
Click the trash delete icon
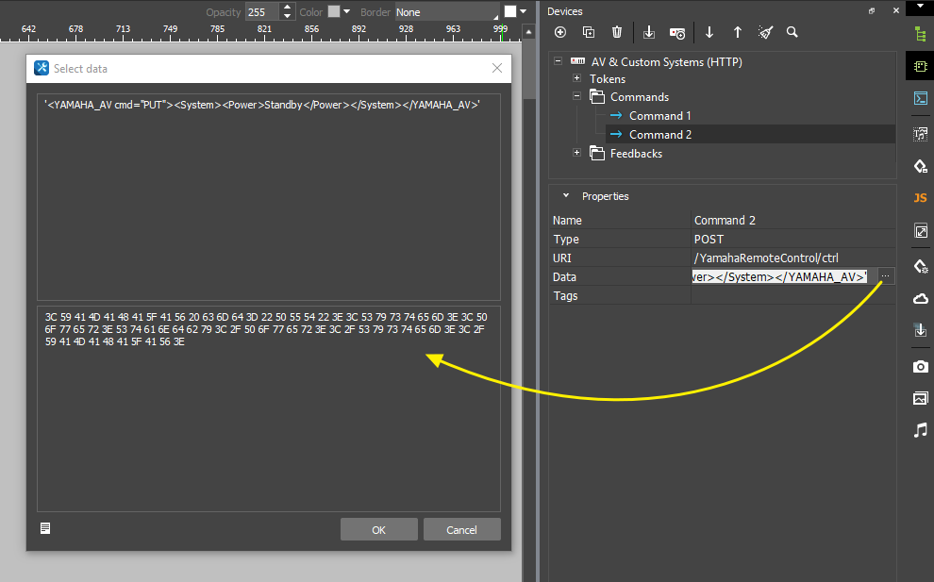point(617,32)
